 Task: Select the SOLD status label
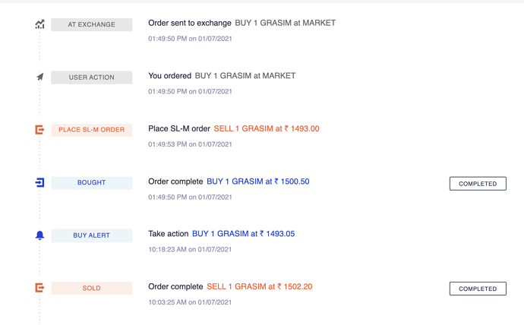click(x=92, y=289)
